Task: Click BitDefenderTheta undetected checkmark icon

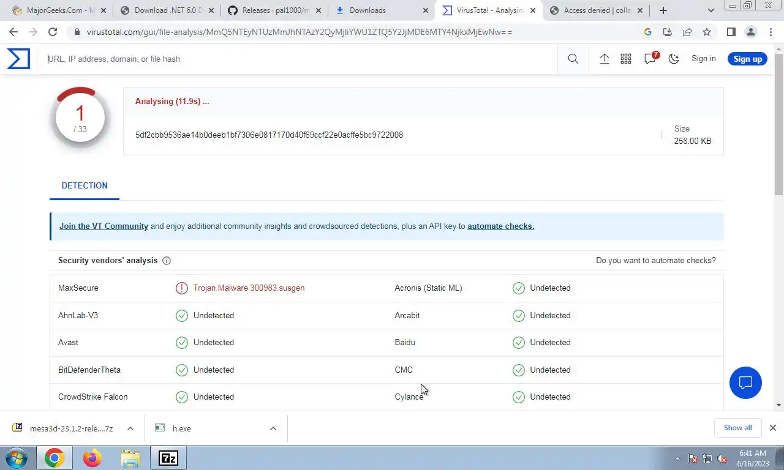Action: (182, 370)
